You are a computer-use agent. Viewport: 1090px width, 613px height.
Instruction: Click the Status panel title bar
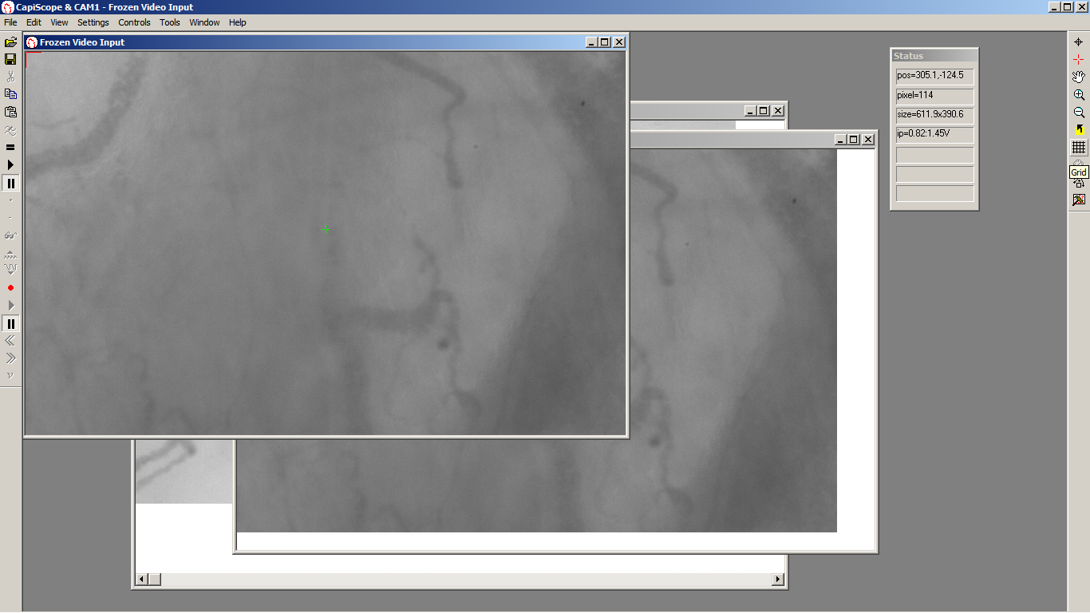tap(934, 56)
